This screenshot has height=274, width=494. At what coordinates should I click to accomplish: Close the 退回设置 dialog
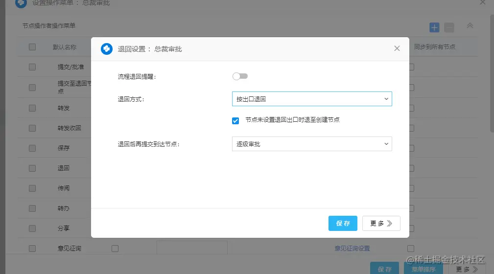[397, 48]
